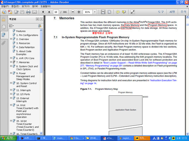Select '1. Pin Configurations' bookmark

click(27, 35)
